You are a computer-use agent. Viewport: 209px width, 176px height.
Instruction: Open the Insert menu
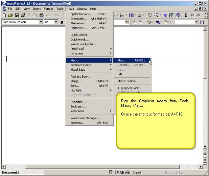coord(37,9)
